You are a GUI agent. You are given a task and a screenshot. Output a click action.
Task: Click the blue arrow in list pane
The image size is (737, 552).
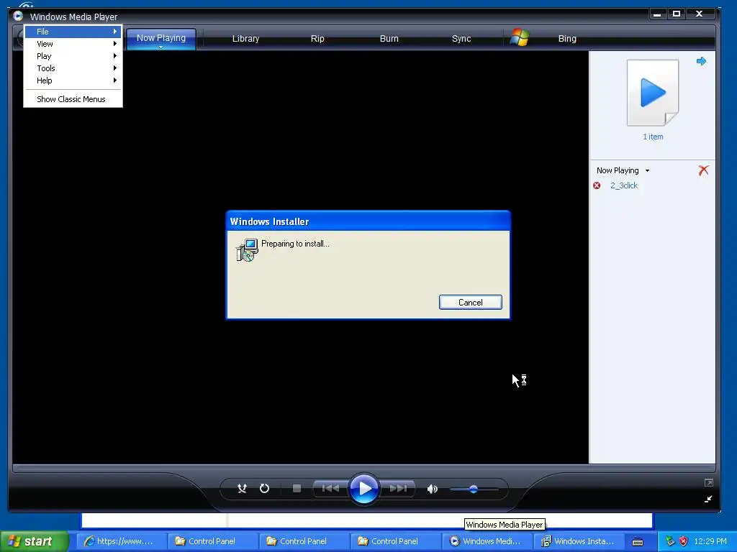(701, 61)
